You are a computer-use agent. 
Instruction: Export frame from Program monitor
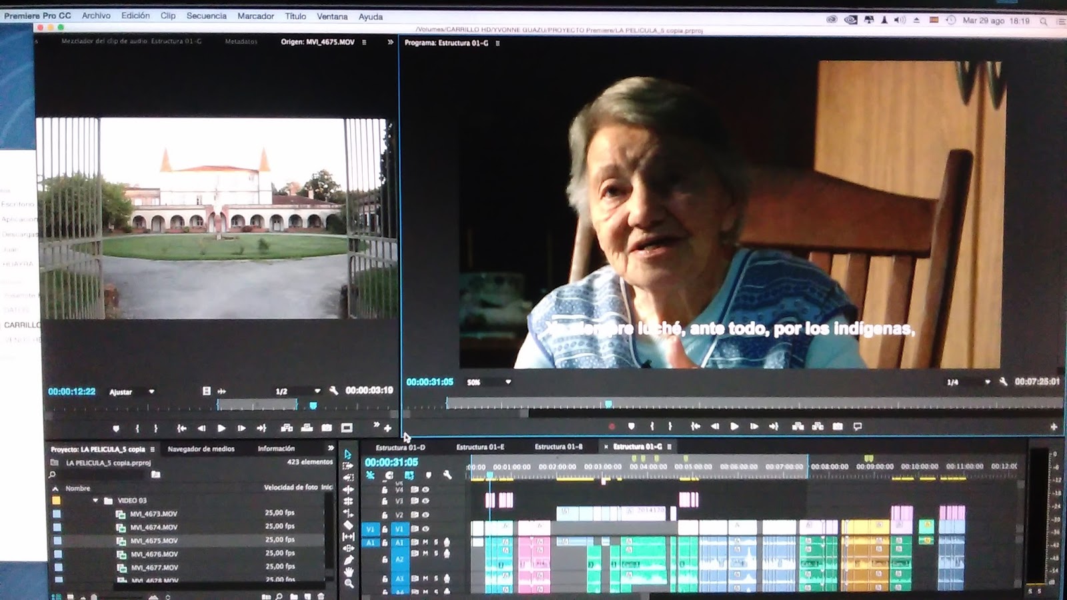838,427
